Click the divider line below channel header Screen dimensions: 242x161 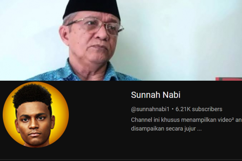[x=121, y=159]
